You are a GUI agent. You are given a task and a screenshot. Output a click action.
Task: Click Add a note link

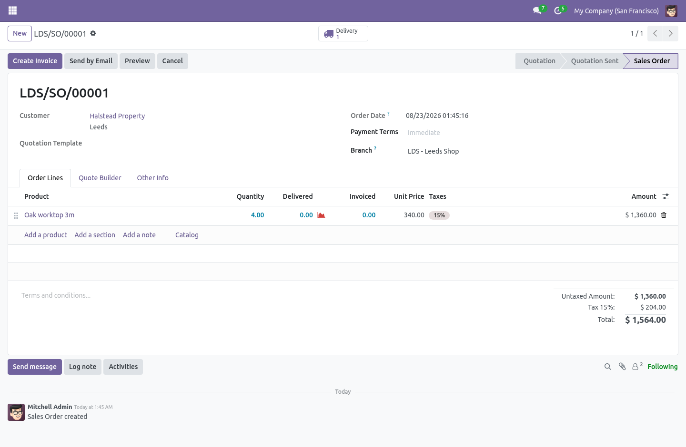[139, 235]
